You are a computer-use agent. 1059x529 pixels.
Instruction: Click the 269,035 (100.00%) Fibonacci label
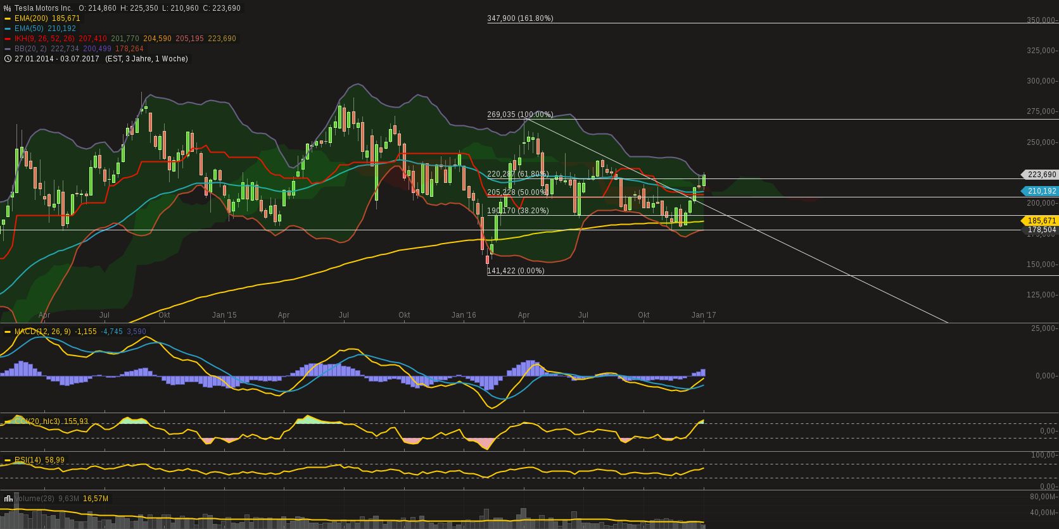(x=520, y=115)
